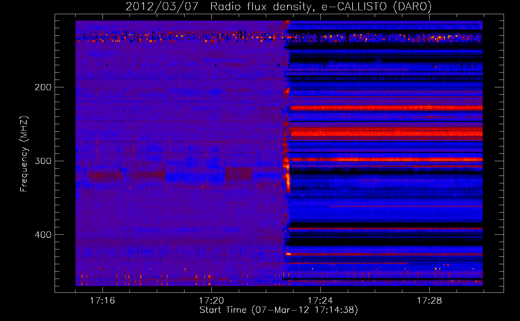Click the 'Start Time (07-Mar-12 17:14:38)' label
520x321 pixels.
[x=279, y=310]
